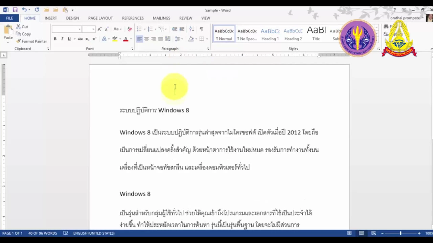Click the word count in status bar
This screenshot has width=433, height=243.
coord(43,233)
